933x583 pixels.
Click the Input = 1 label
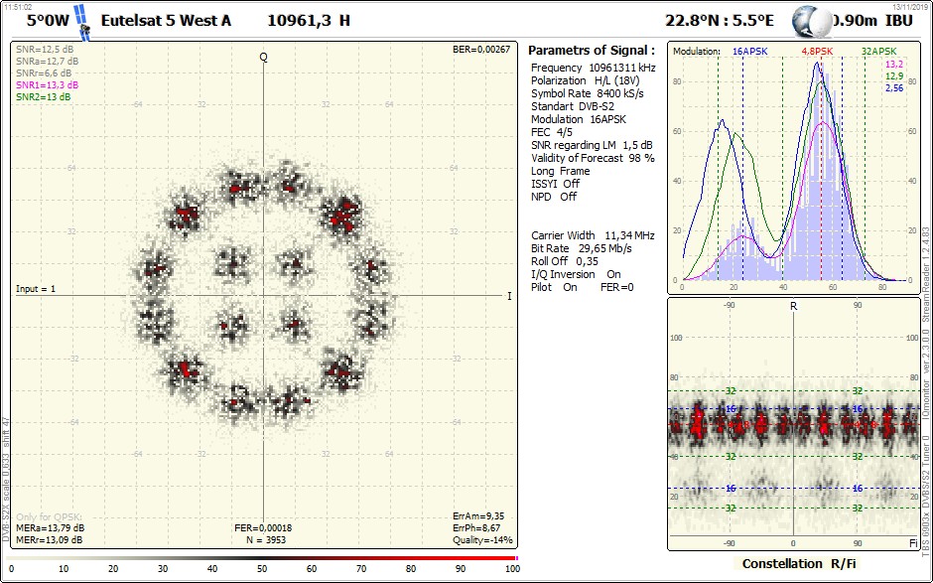pyautogui.click(x=36, y=289)
